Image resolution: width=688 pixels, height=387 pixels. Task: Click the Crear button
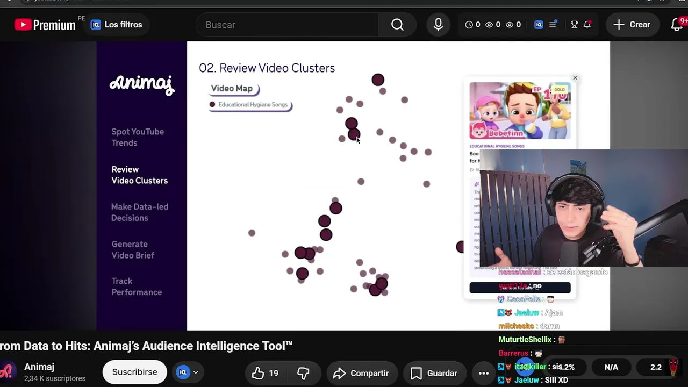point(632,25)
